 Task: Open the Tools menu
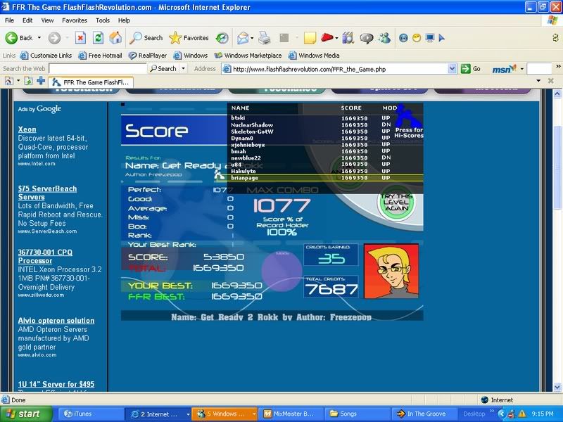tap(103, 20)
